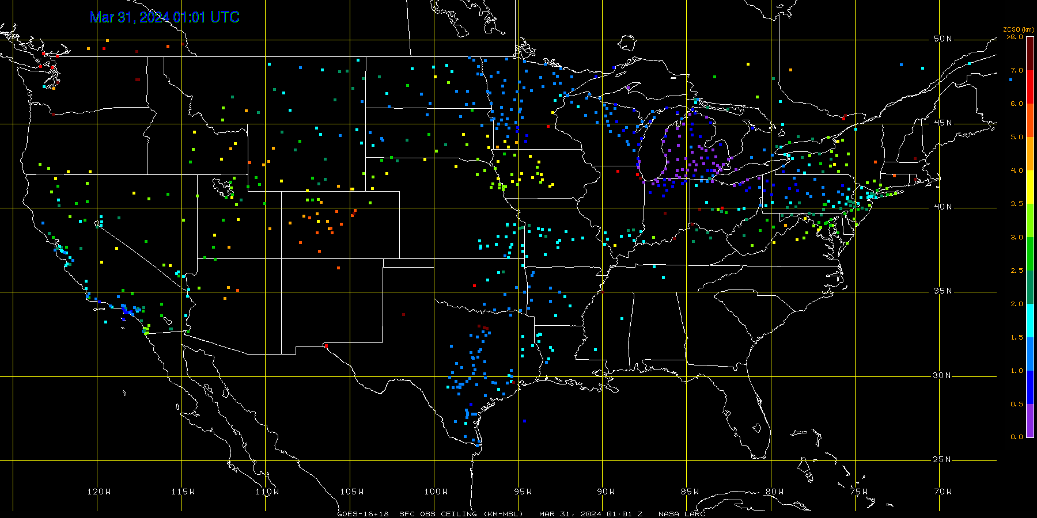Select the "70W" longitude label
The width and height of the screenshot is (1037, 518).
coord(943,492)
